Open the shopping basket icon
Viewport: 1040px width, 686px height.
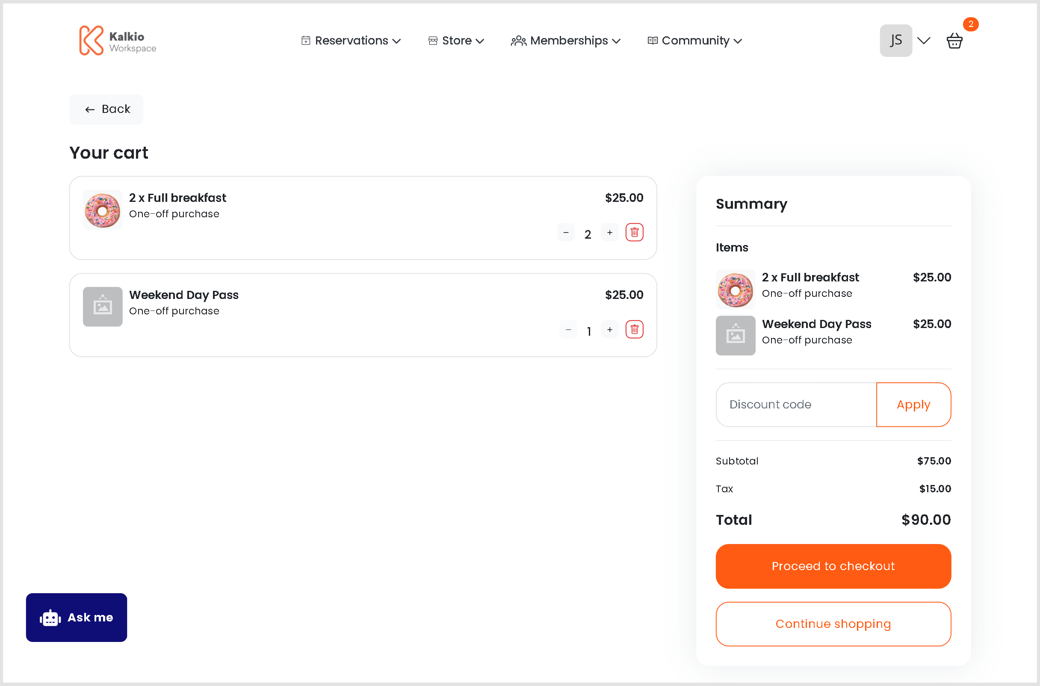coord(954,41)
